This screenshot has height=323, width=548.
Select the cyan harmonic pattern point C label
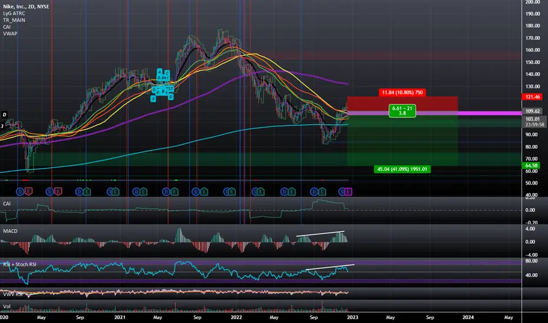click(167, 73)
